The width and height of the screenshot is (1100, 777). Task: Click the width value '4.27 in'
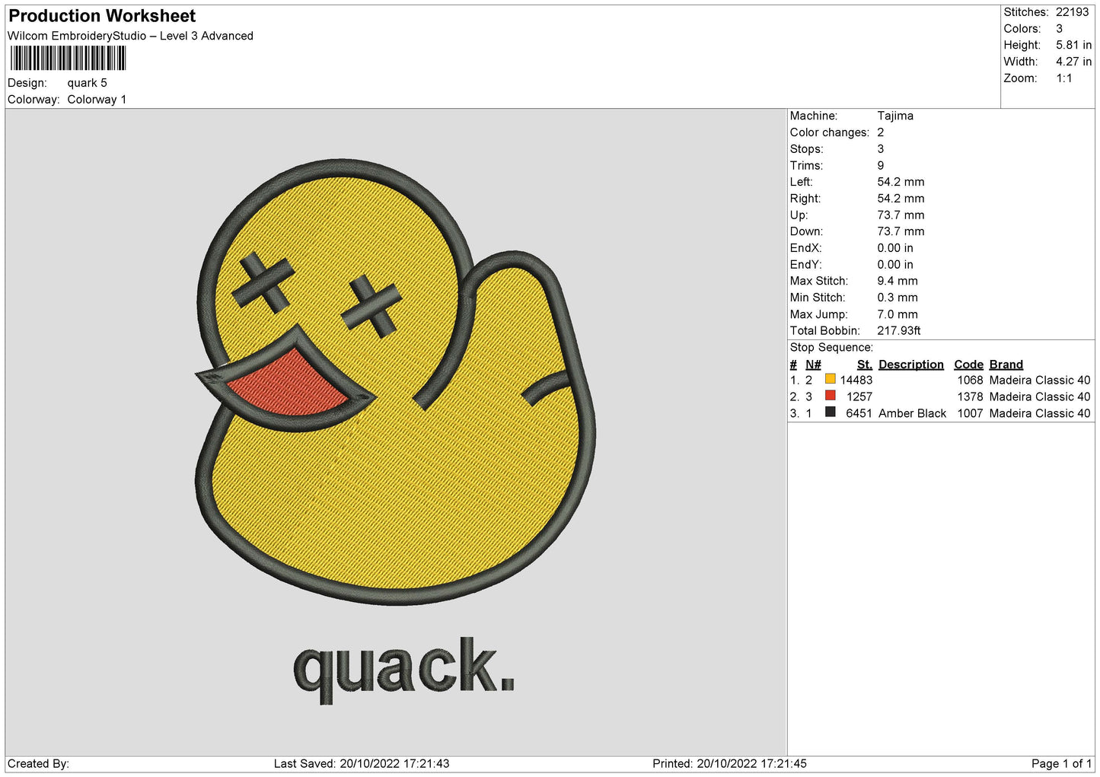pyautogui.click(x=1073, y=62)
